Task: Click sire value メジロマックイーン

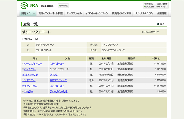Action: (45, 45)
